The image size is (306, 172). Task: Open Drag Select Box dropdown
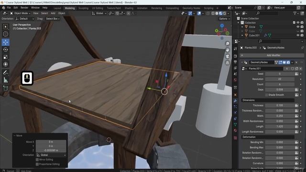53,19
